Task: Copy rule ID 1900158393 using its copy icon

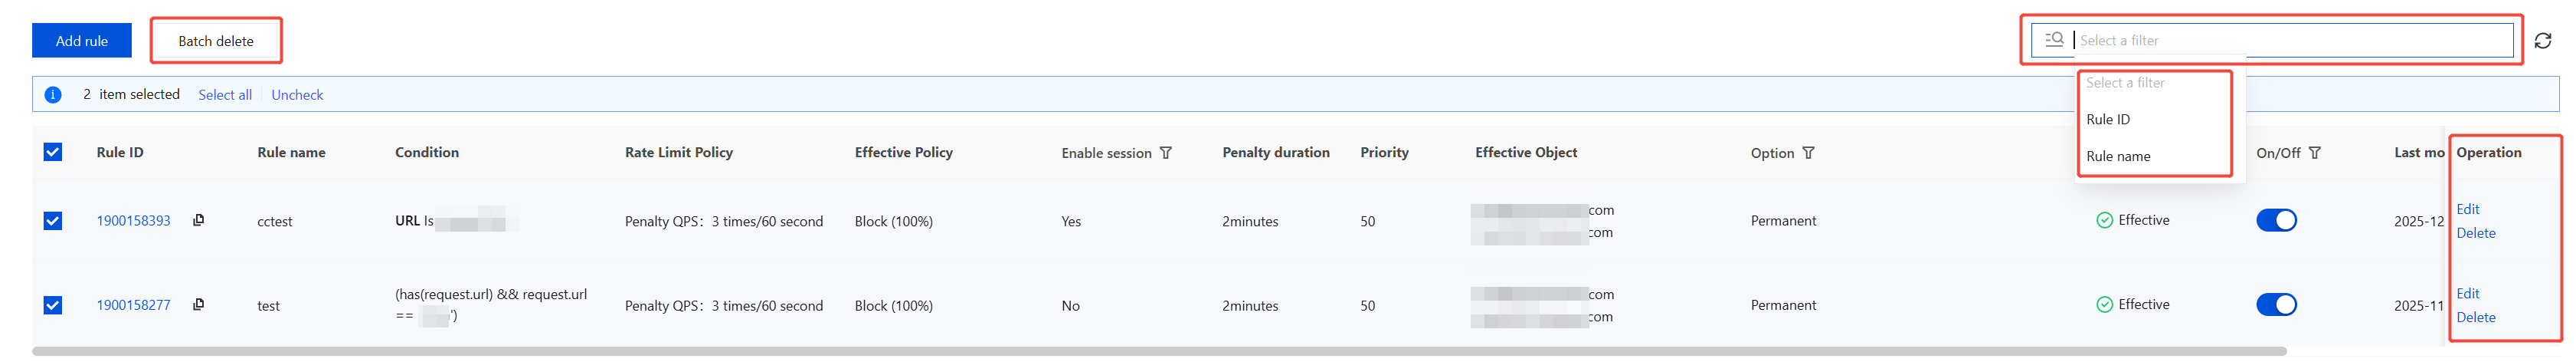Action: coord(198,220)
